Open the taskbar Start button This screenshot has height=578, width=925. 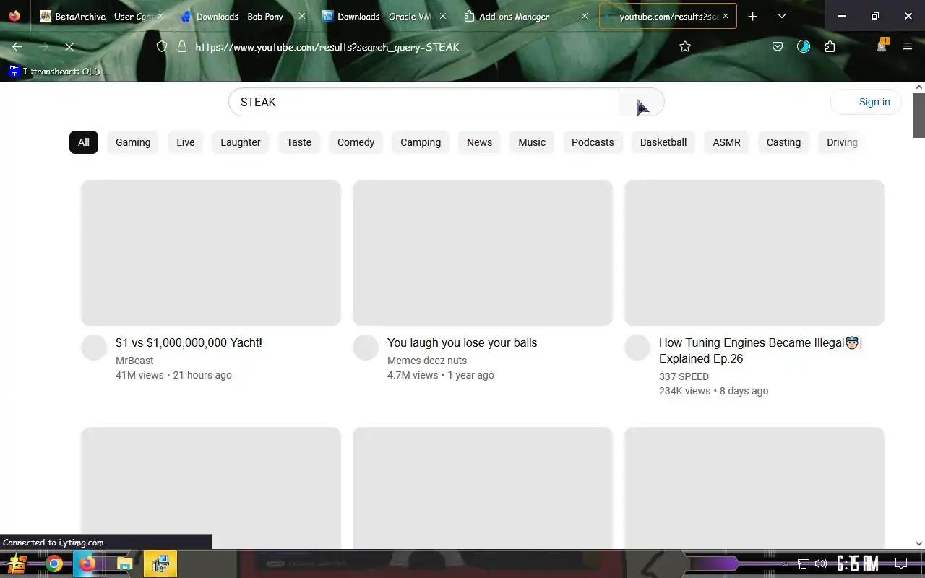pos(17,564)
